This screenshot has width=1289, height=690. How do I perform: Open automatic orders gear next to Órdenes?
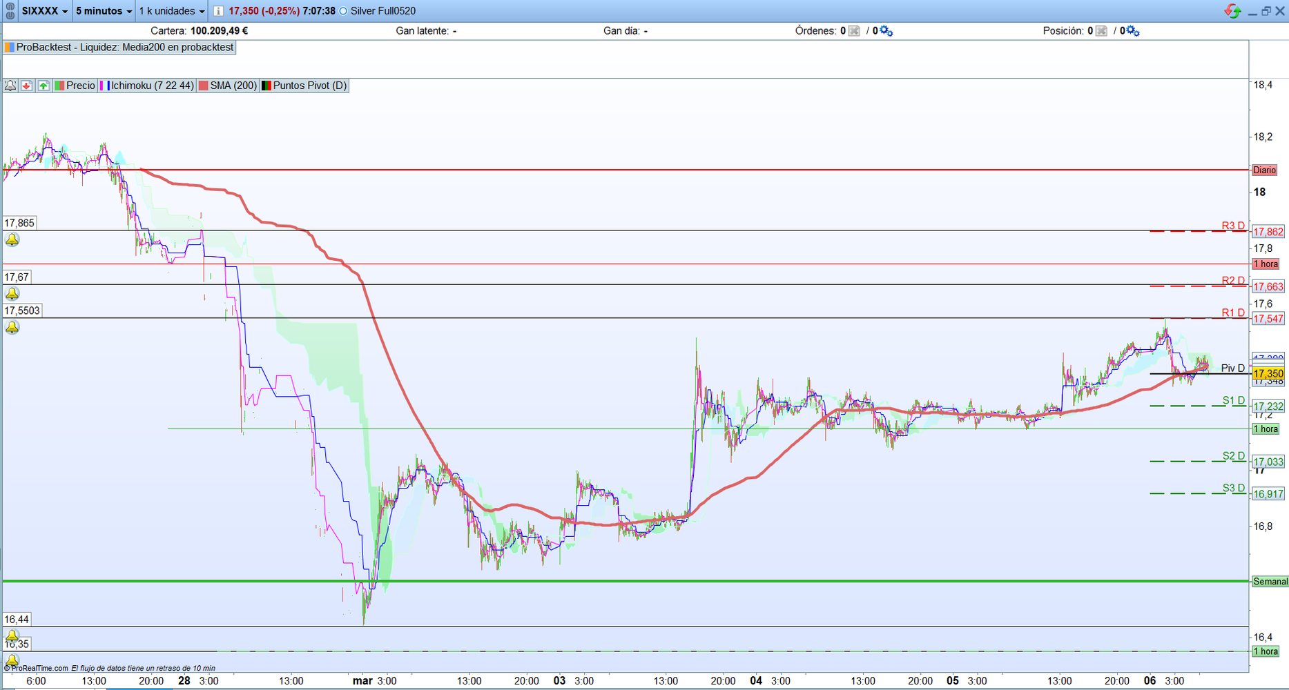886,31
